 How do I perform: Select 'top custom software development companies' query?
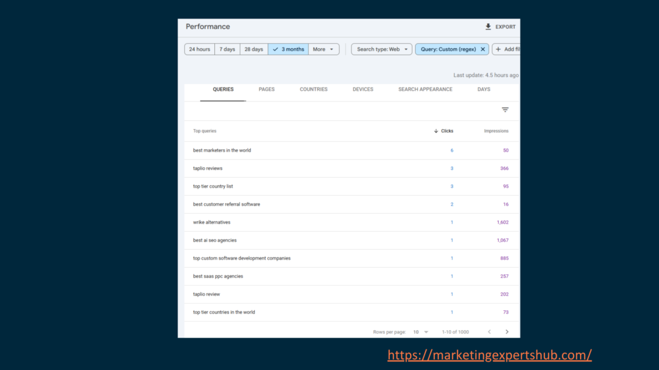coord(242,258)
